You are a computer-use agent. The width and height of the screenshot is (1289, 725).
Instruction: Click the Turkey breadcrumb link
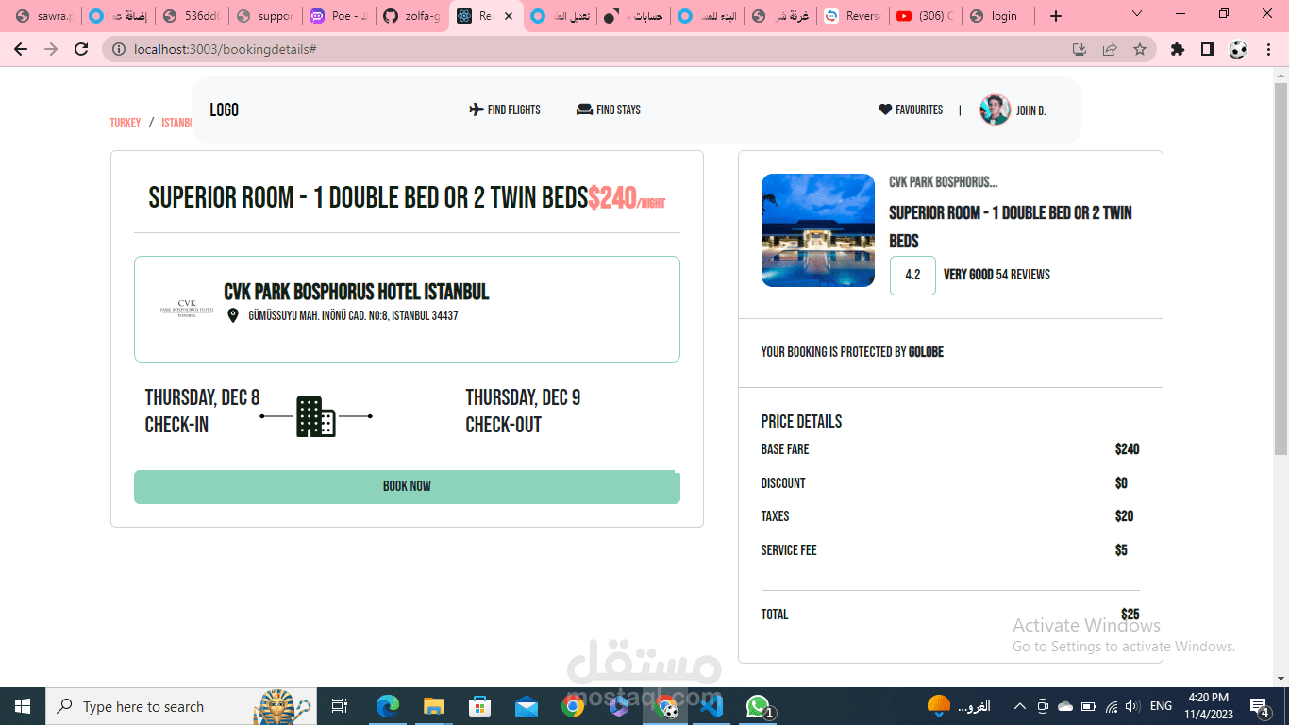pyautogui.click(x=126, y=123)
